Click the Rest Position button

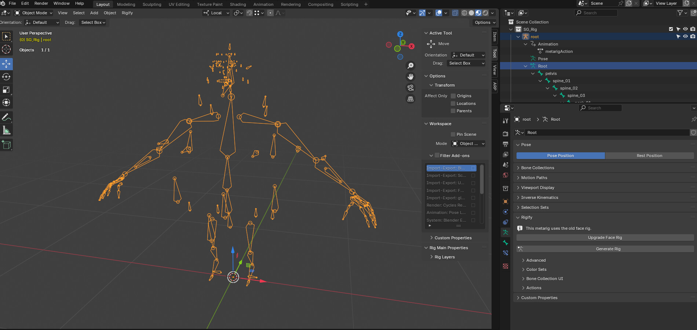(x=649, y=156)
